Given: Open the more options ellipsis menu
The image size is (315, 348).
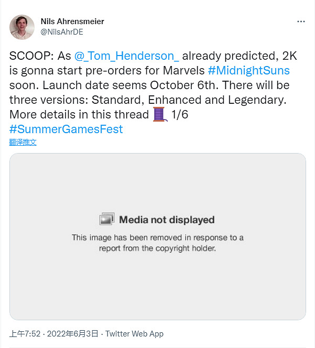Looking at the screenshot, I should coord(301,21).
